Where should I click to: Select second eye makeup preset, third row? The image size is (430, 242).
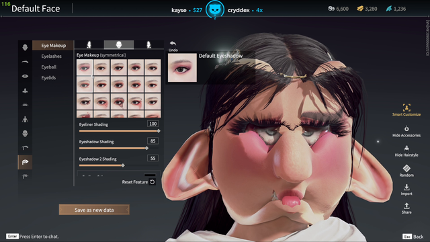tap(101, 102)
